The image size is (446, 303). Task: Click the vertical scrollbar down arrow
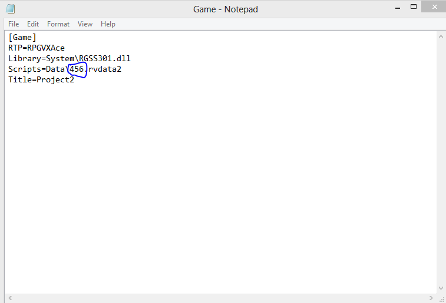coord(441,288)
